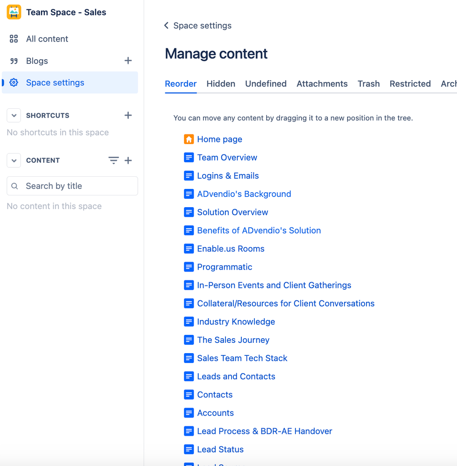Viewport: 457px width, 466px height.
Task: Open the Accounts page
Action: pyautogui.click(x=216, y=413)
